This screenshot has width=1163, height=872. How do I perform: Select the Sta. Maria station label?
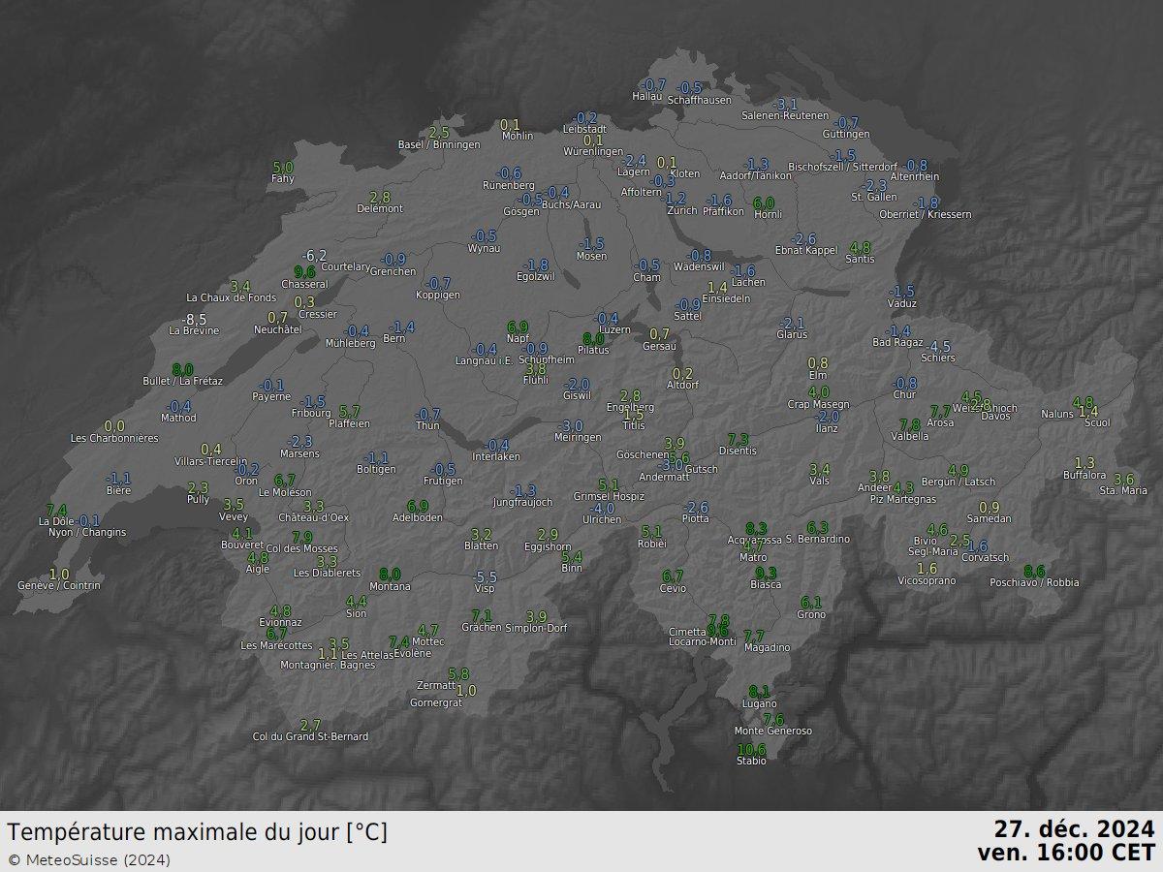(x=1123, y=490)
